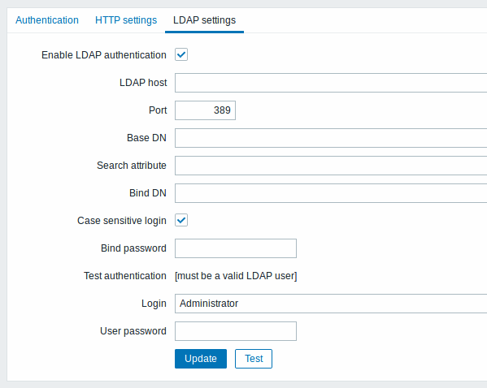Switch to the Authentication tab

pos(47,20)
